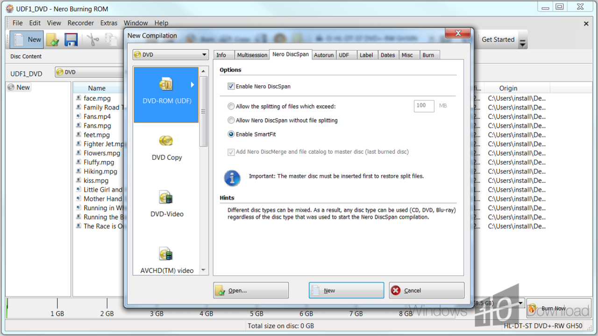598x336 pixels.
Task: Select the feet.mpg file row
Action: pyautogui.click(x=97, y=135)
